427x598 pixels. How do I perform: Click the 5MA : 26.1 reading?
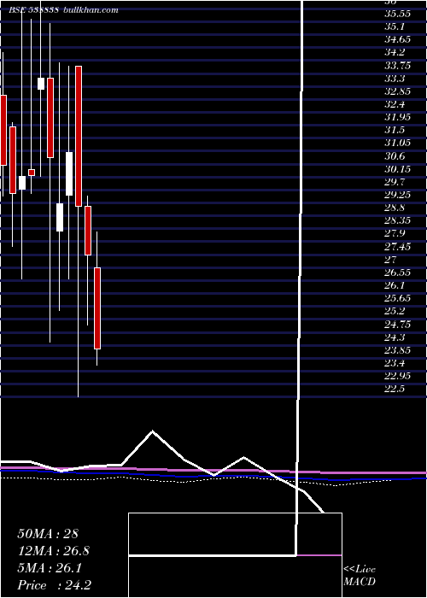click(x=50, y=568)
